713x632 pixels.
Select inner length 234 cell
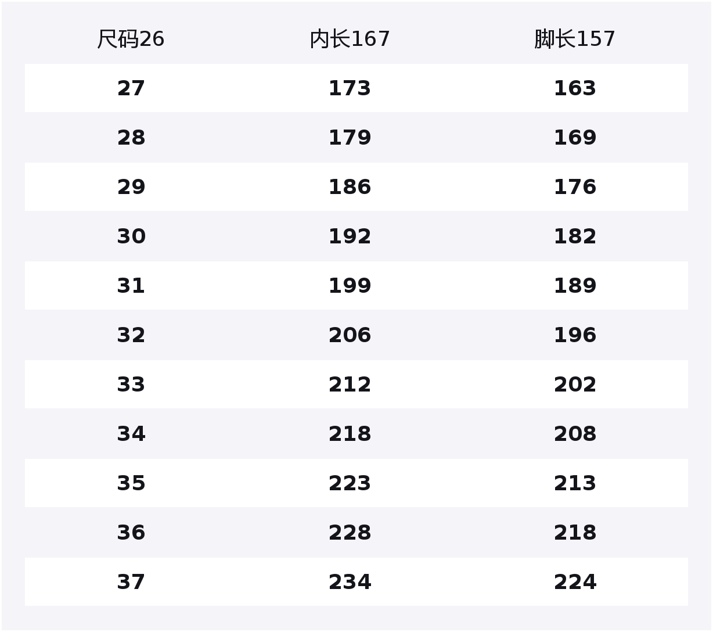pos(350,582)
